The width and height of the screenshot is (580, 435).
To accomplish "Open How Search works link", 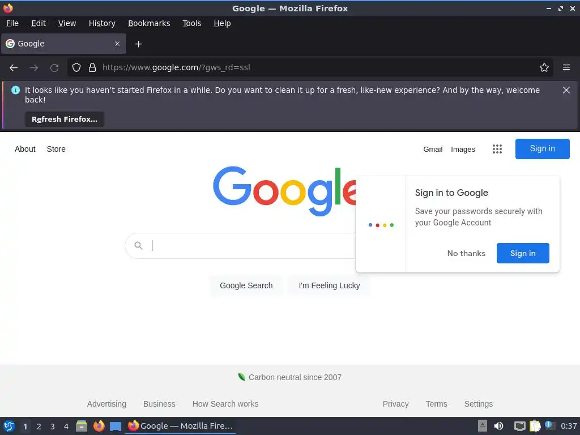I will click(225, 404).
